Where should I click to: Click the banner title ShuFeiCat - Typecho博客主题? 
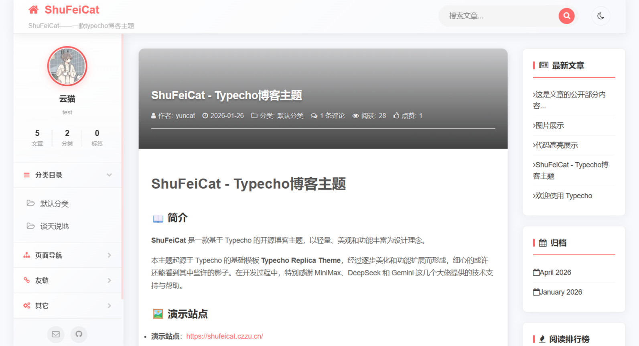click(x=226, y=95)
